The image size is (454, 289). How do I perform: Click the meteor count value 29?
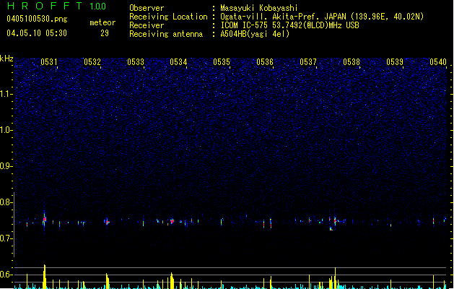105,33
